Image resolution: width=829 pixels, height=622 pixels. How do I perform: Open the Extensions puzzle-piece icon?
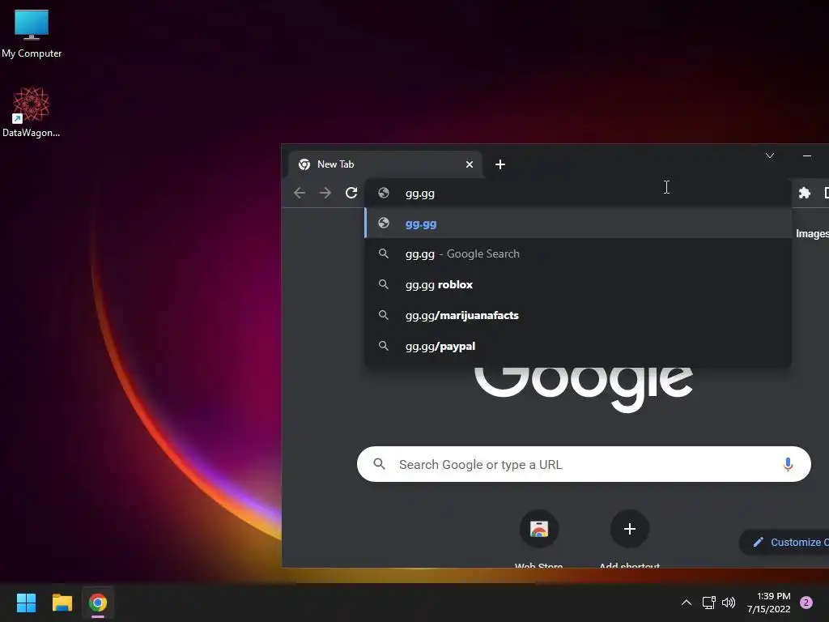(804, 193)
